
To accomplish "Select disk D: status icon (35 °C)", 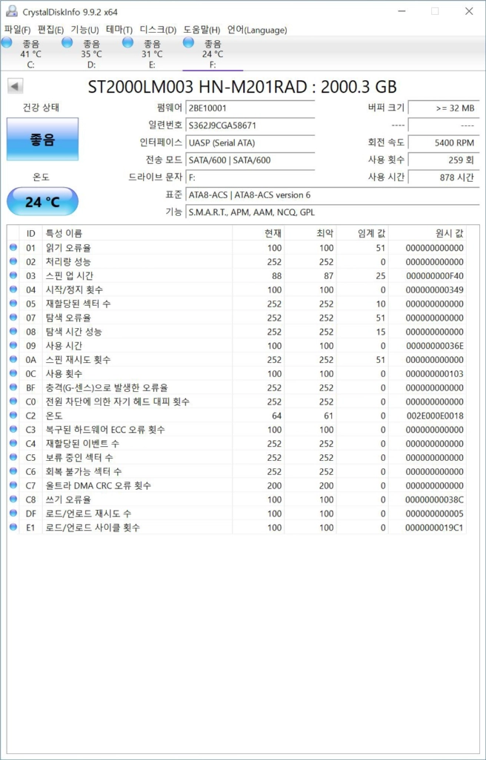I will click(x=67, y=42).
